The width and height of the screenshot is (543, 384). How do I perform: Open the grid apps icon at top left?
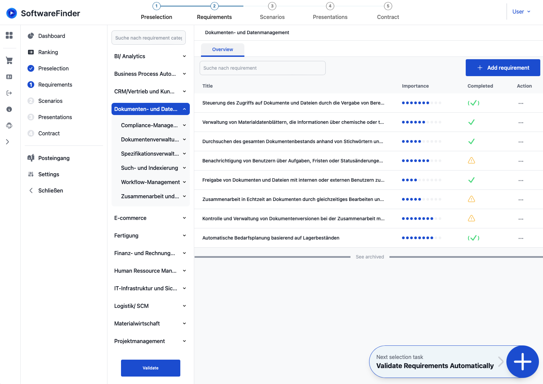9,35
